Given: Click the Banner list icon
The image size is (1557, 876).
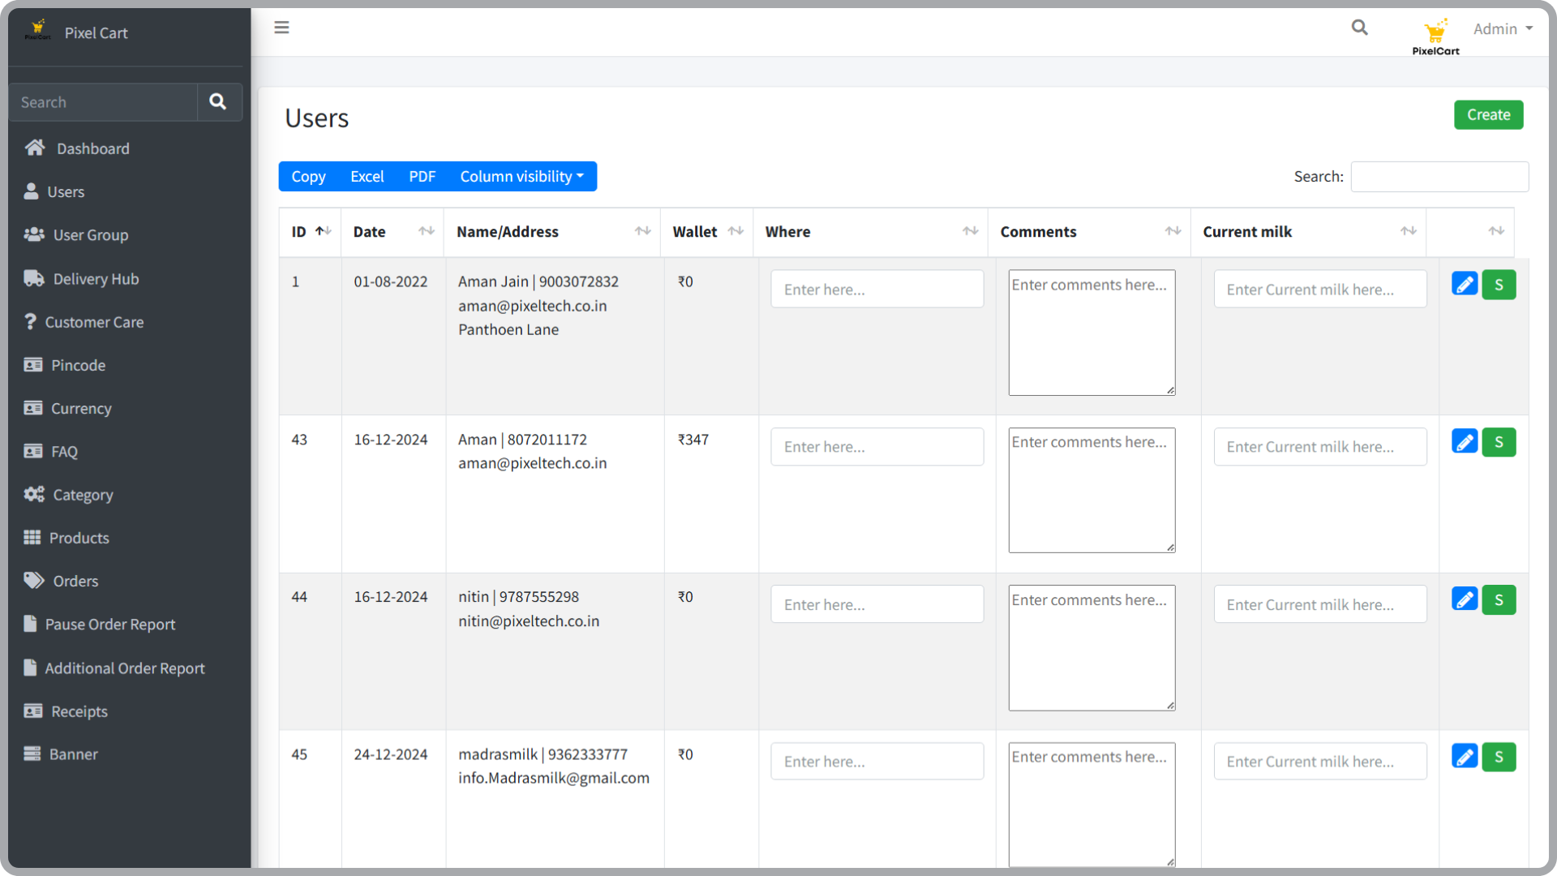Looking at the screenshot, I should 32,754.
